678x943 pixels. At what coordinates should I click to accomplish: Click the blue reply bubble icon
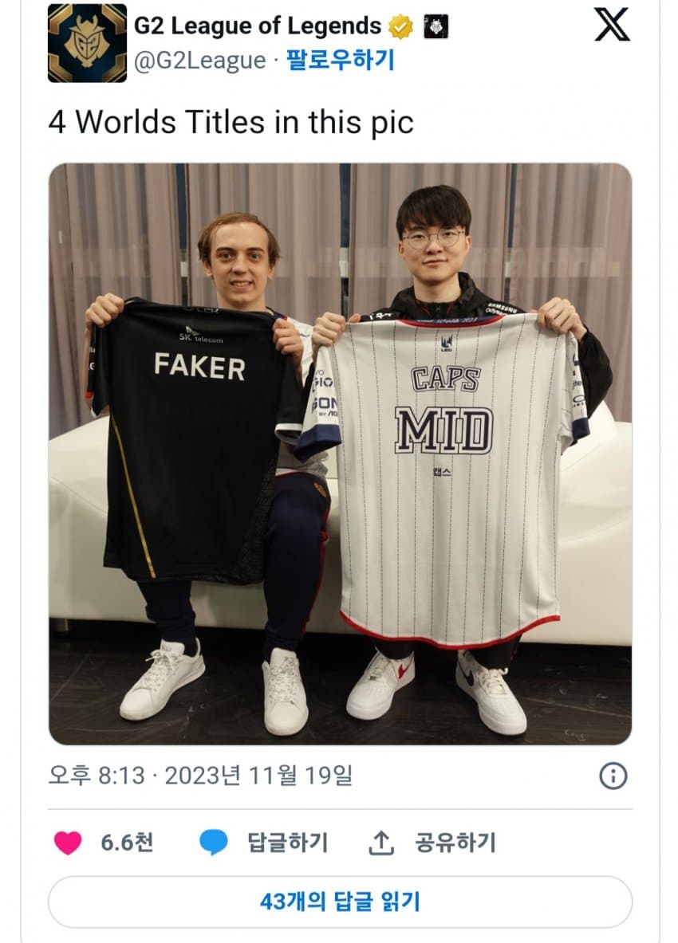[214, 842]
